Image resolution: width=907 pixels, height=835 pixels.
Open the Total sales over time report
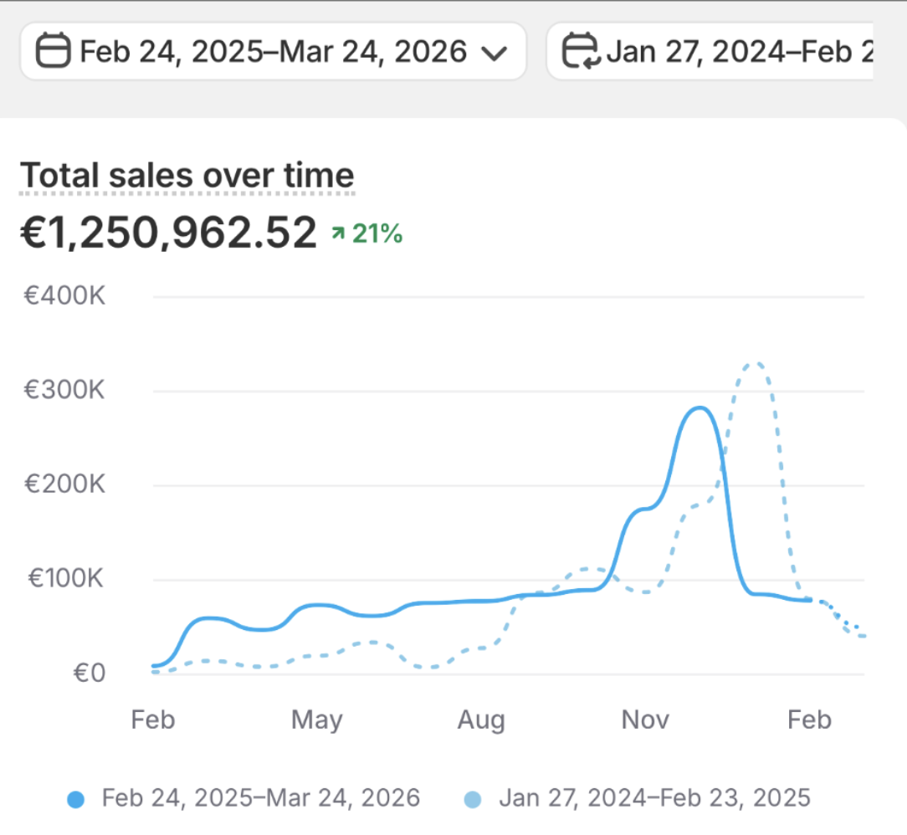click(x=187, y=176)
